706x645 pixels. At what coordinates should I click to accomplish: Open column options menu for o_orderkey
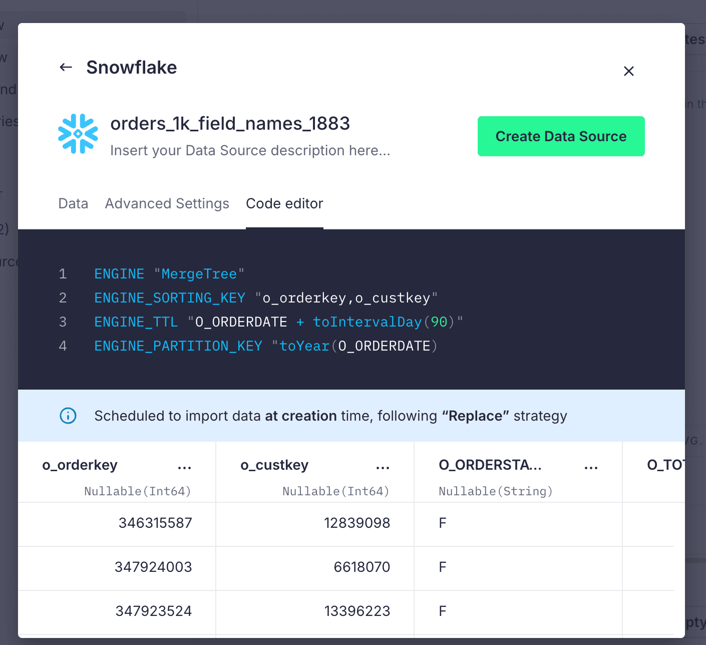(184, 466)
